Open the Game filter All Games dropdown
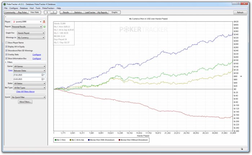Screen dimensions: 252x155 [30, 66]
